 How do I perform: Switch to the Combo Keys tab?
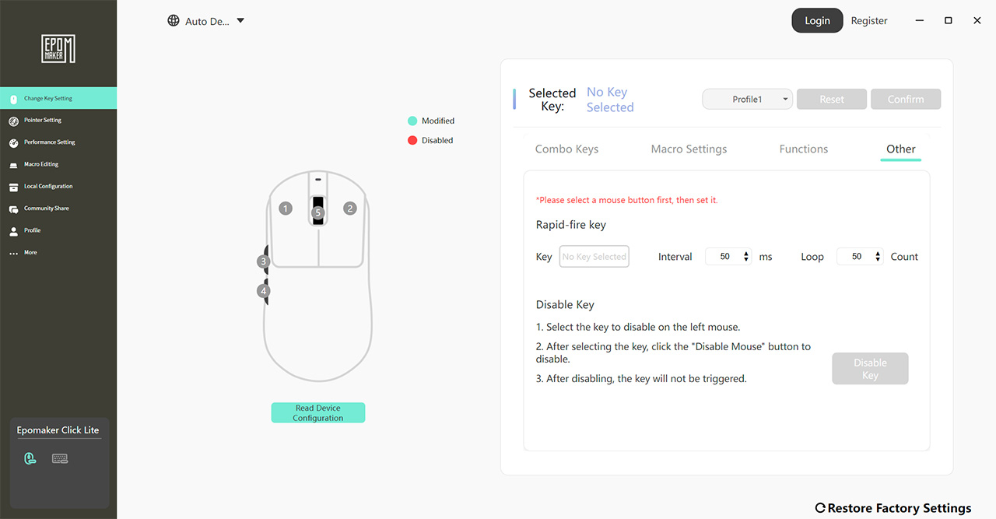tap(566, 149)
